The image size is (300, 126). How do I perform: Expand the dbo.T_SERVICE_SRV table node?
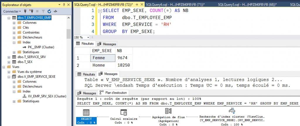click(9, 57)
